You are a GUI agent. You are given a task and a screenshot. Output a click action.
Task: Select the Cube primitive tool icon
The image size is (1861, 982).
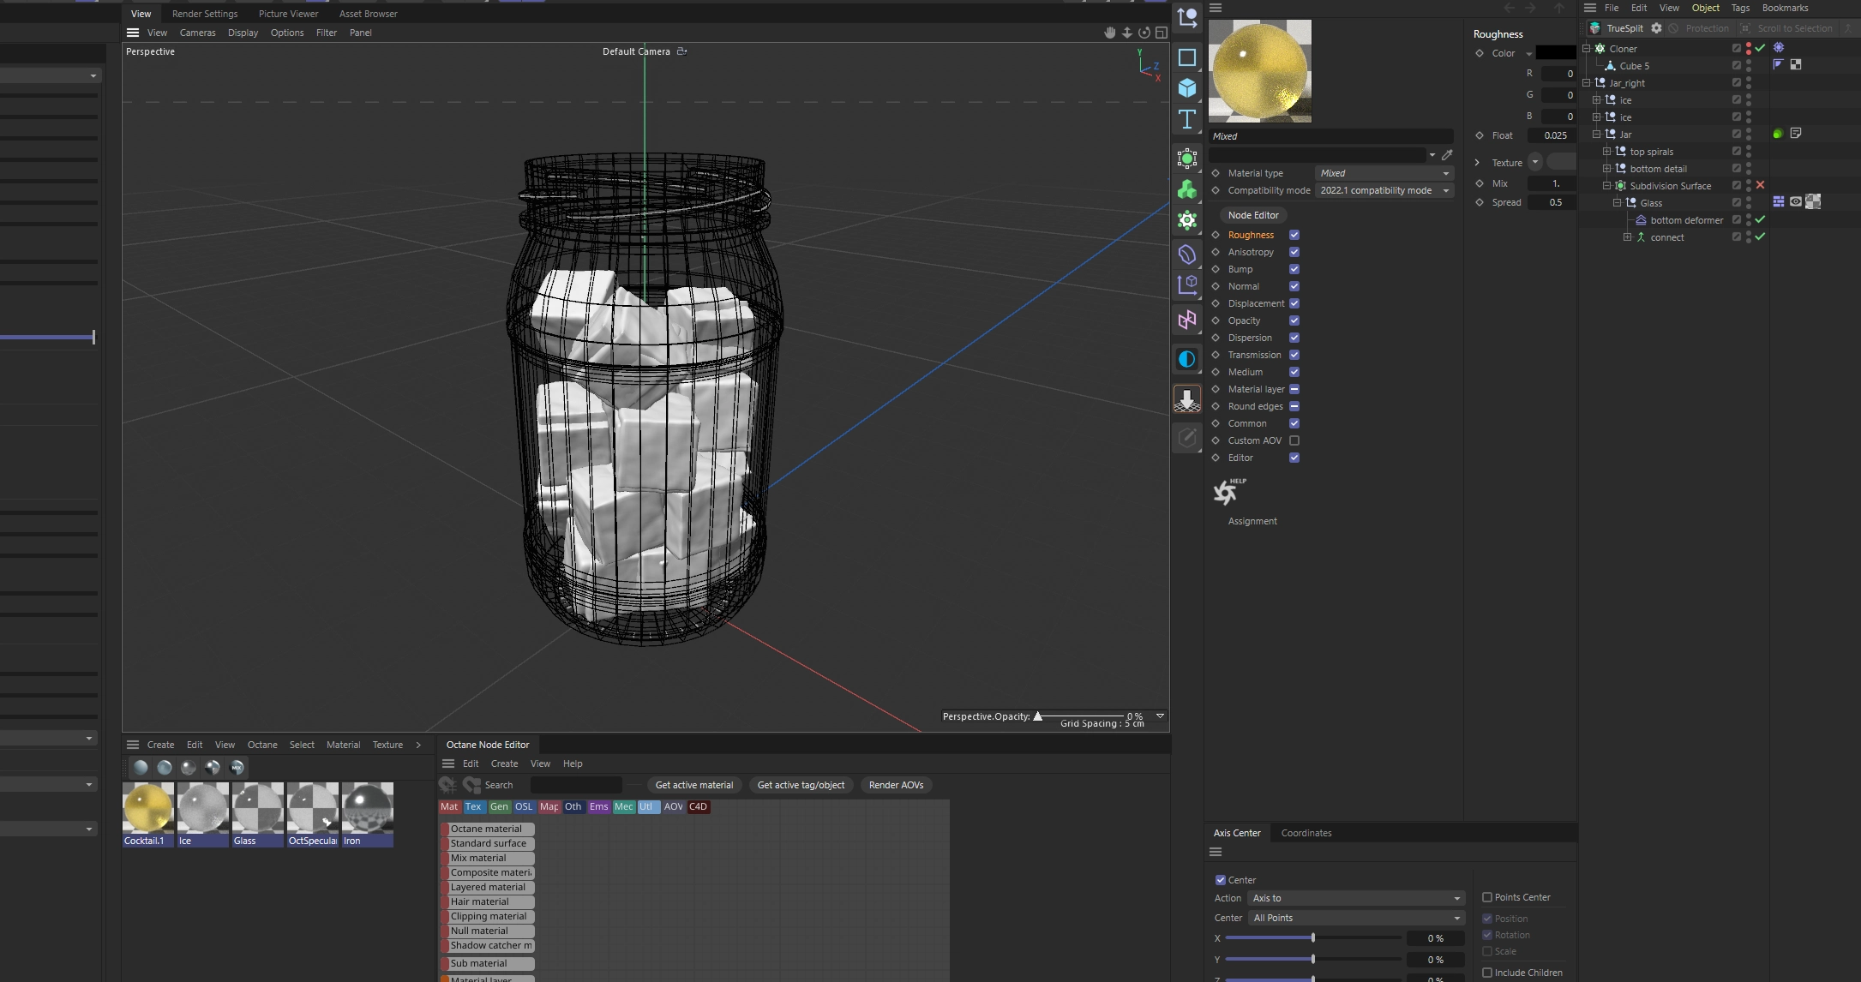coord(1187,87)
